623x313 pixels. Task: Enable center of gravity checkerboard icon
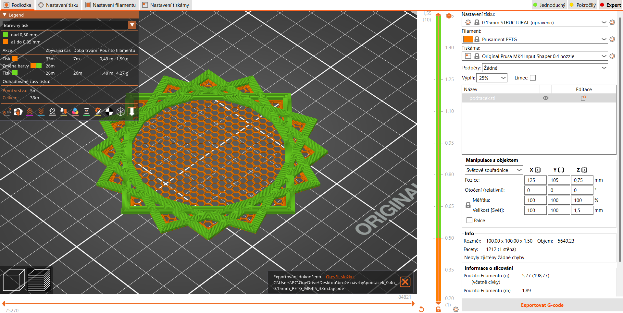[109, 112]
